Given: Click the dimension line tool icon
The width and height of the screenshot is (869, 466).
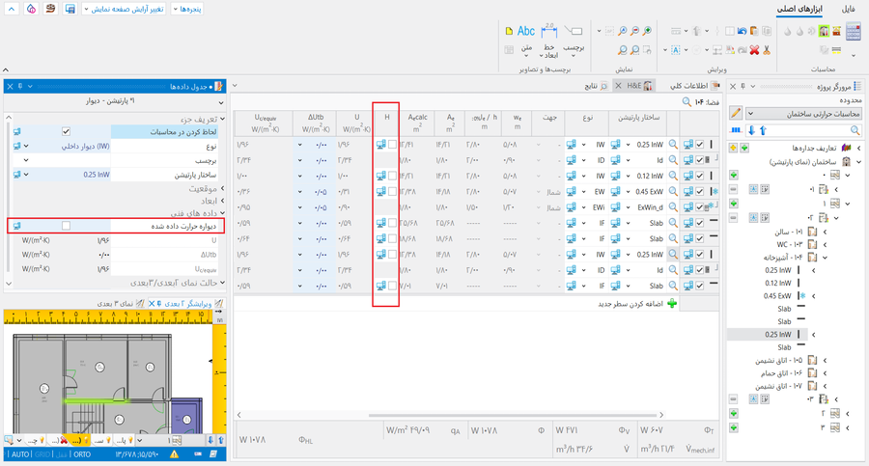Looking at the screenshot, I should [x=549, y=32].
